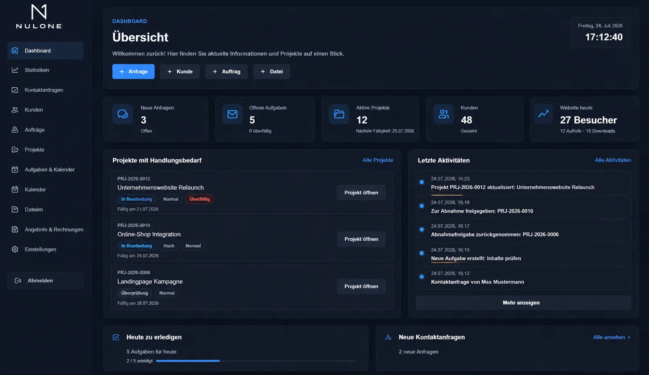Image resolution: width=649 pixels, height=375 pixels.
Task: Select Projekte in the navigation
Action: [45, 150]
